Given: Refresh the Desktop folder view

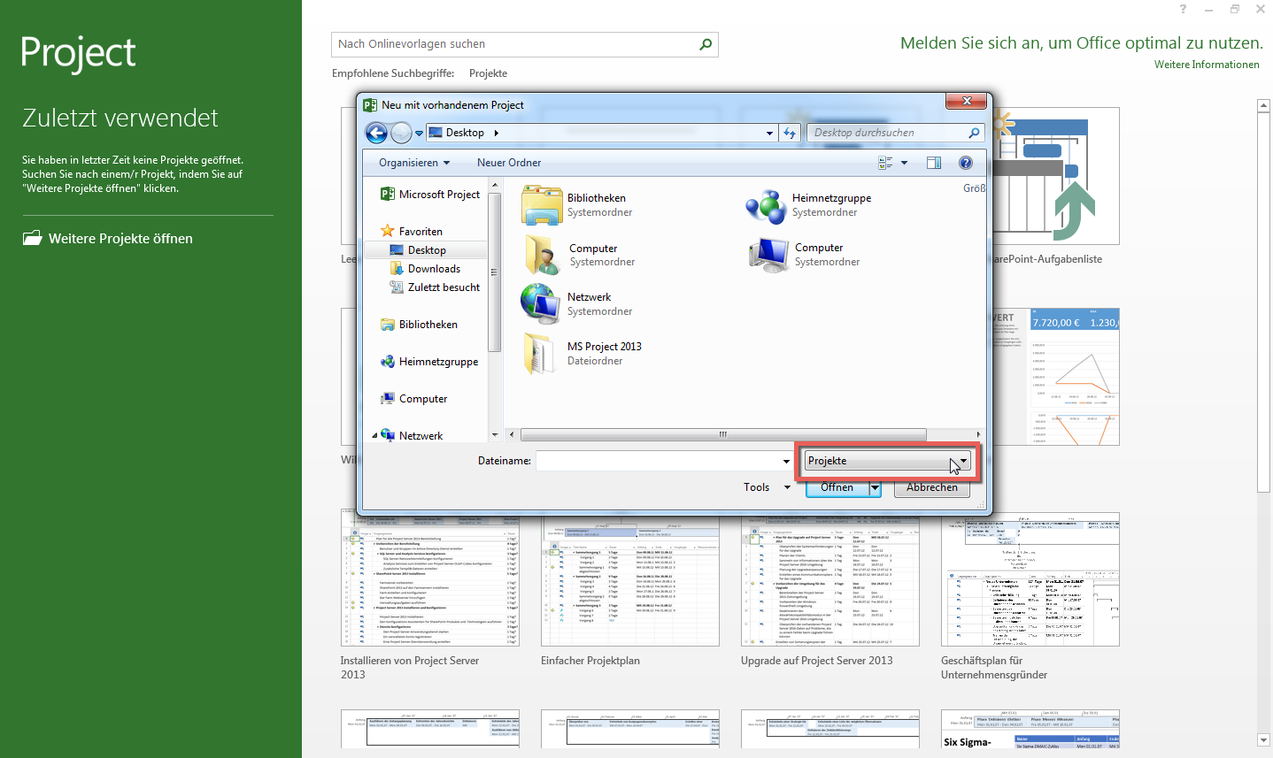Looking at the screenshot, I should pos(789,133).
